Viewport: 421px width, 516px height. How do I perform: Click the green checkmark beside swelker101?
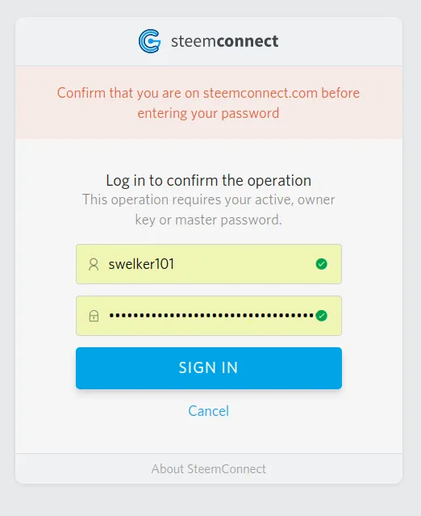point(322,264)
